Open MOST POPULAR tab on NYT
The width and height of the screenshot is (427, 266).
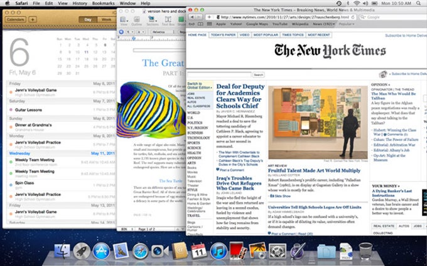click(266, 35)
